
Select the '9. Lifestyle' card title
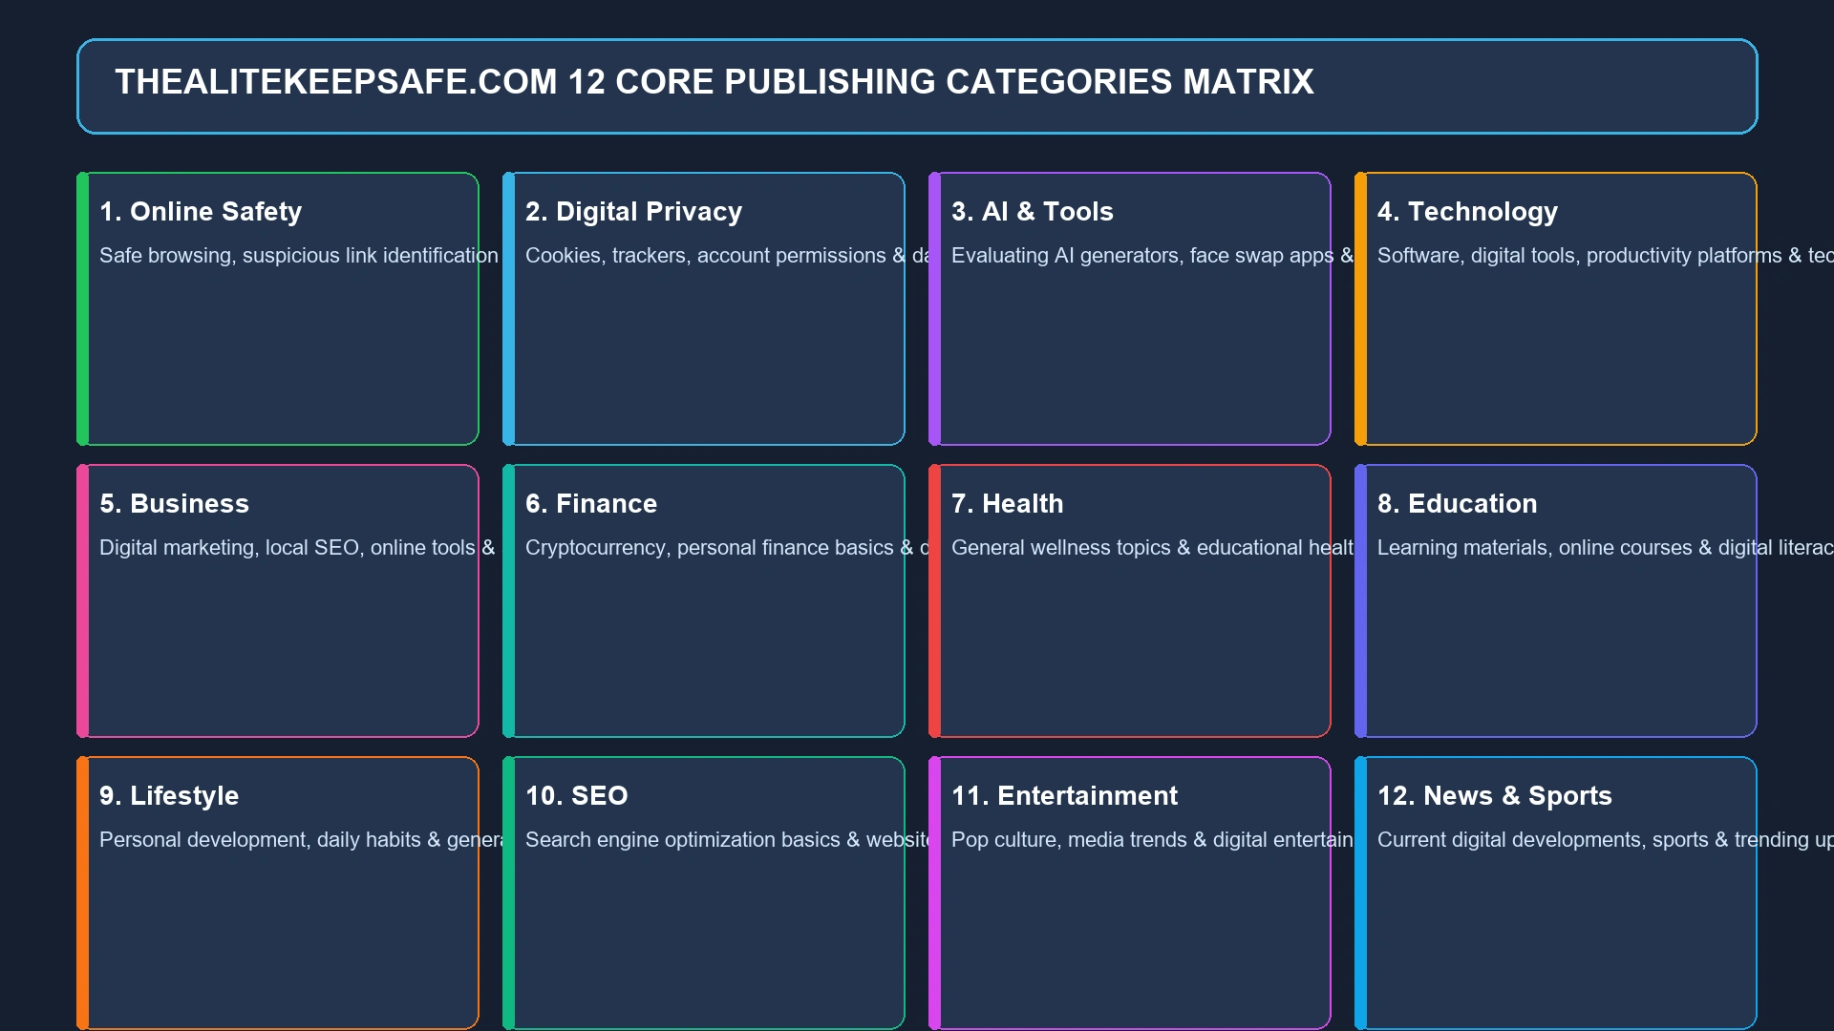[x=169, y=796]
